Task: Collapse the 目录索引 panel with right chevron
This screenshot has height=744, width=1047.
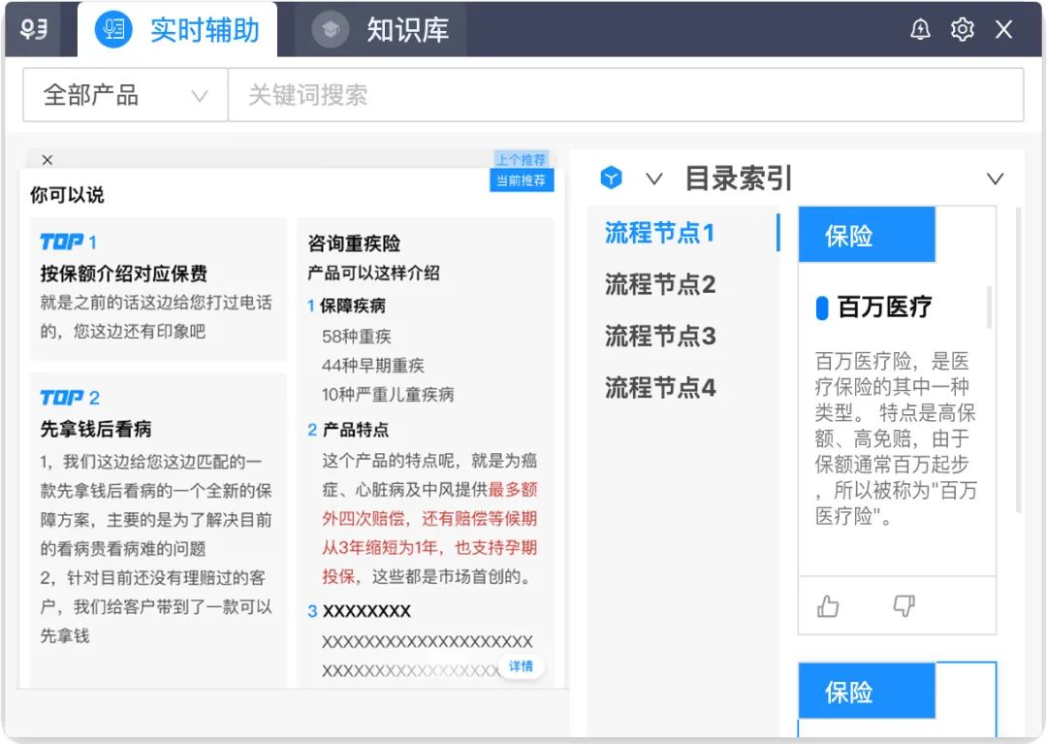Action: point(996,178)
